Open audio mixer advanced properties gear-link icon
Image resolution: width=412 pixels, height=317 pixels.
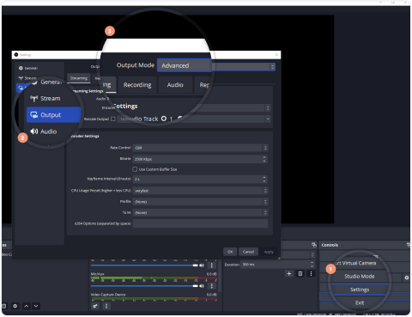point(95,306)
